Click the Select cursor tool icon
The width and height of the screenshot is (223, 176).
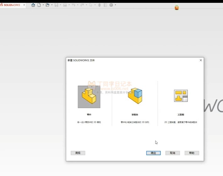click(x=91, y=5)
